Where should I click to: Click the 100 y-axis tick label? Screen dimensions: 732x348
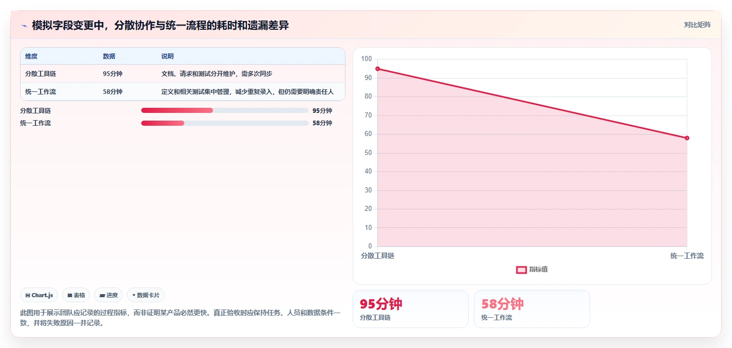pos(367,59)
